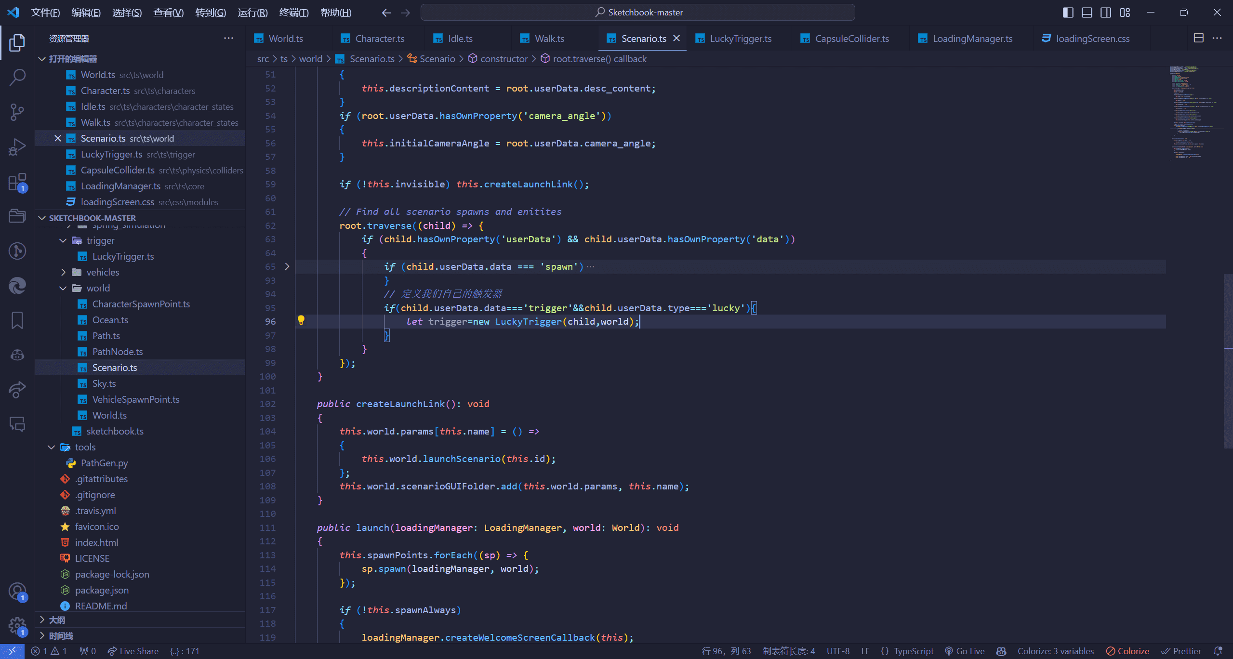Close Scenario.ts in open editors list
The height and width of the screenshot is (659, 1233).
pyautogui.click(x=58, y=138)
